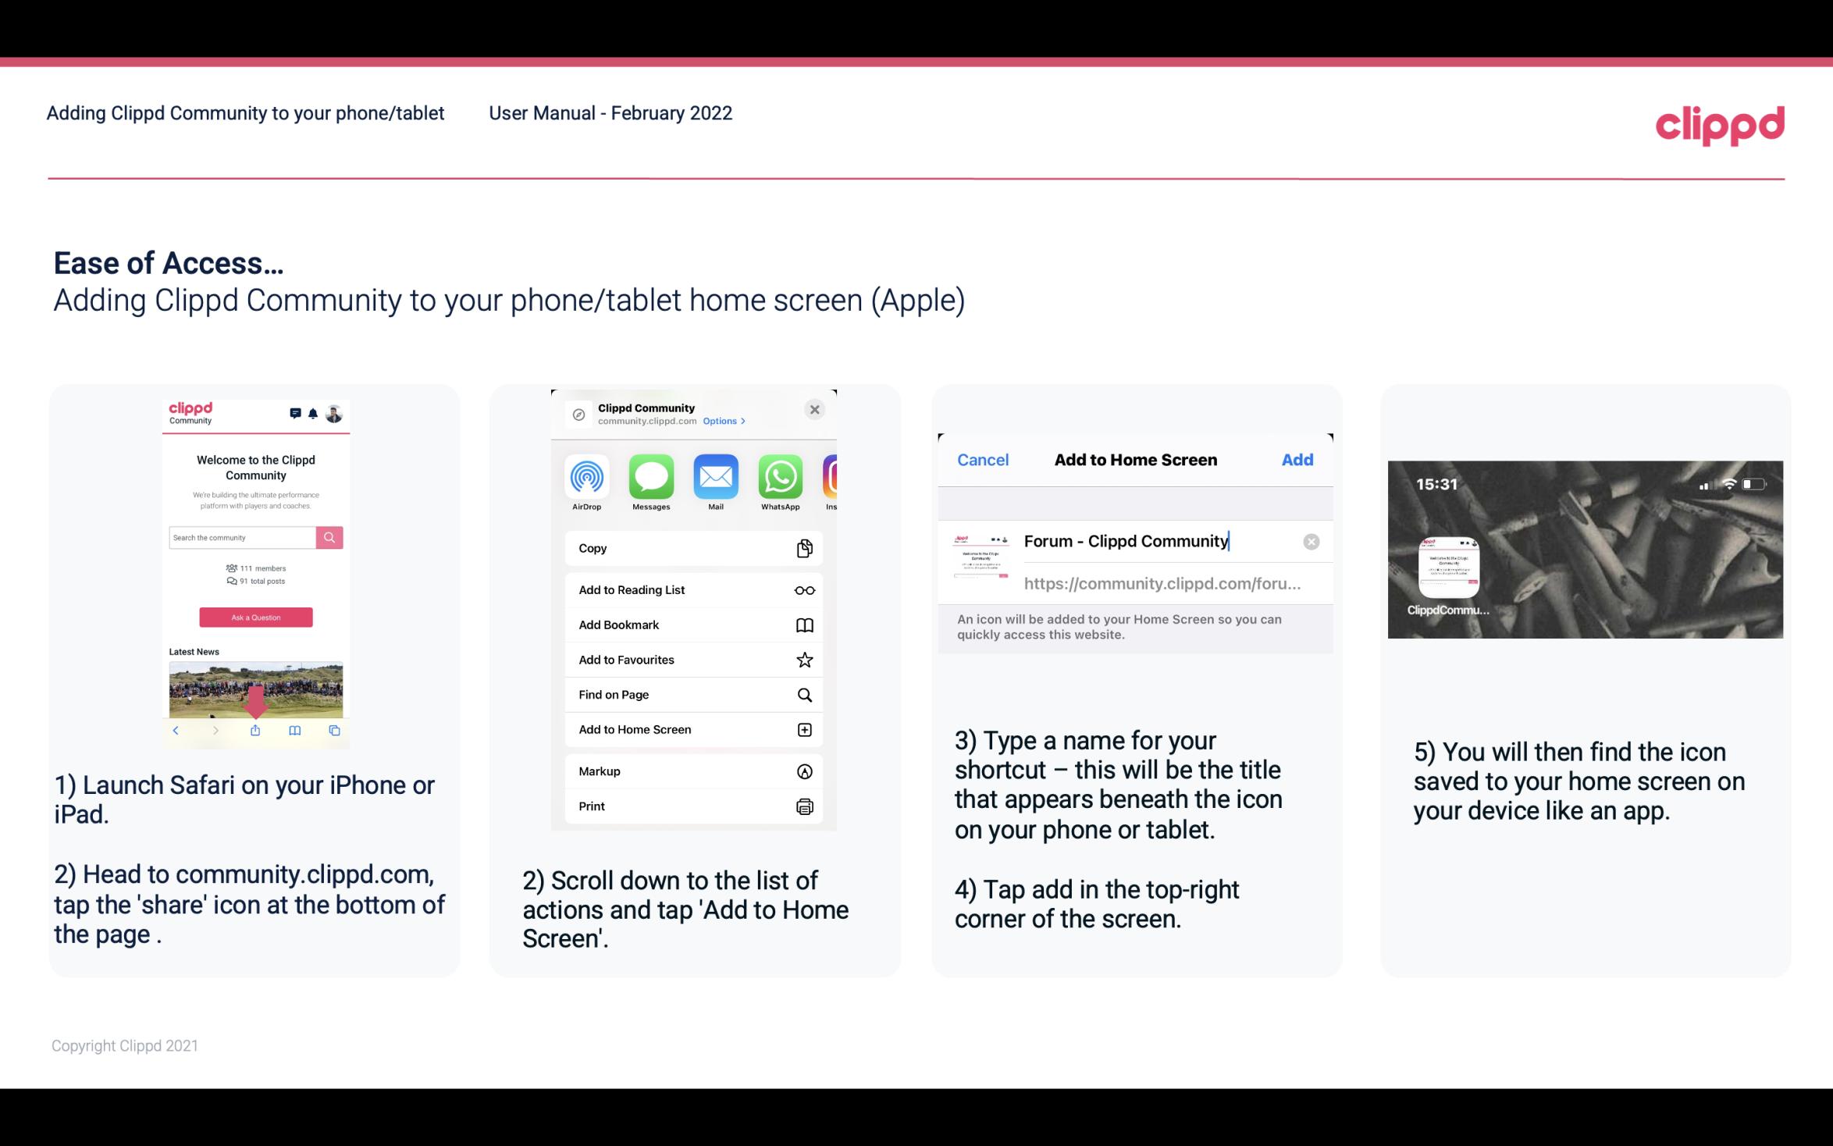Click the Markup action item
Image resolution: width=1833 pixels, height=1146 pixels.
[692, 770]
